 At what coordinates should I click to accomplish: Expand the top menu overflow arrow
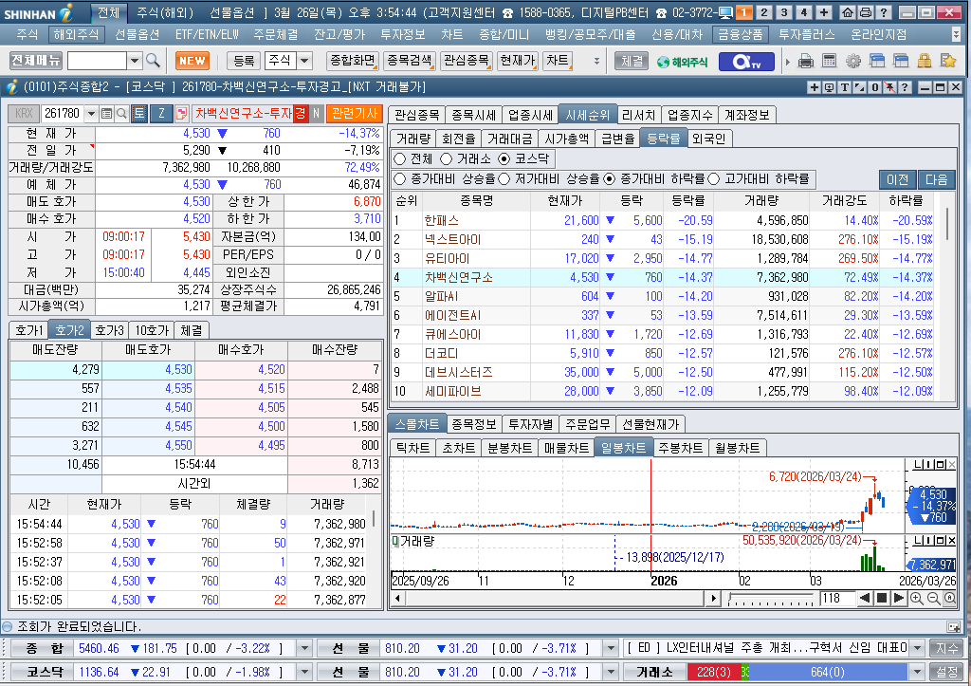point(956,35)
